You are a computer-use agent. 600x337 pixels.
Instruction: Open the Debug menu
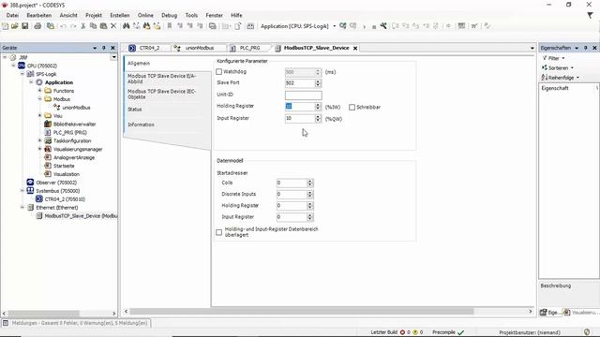coord(169,15)
